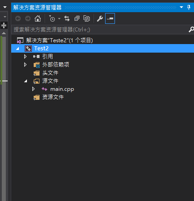Click the Pending Changes Filter clock icon
Image resolution: width=194 pixels, height=201 pixels.
[52, 18]
